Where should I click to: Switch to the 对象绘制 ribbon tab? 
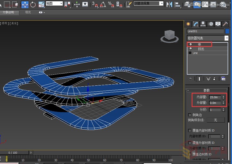coord(8,13)
